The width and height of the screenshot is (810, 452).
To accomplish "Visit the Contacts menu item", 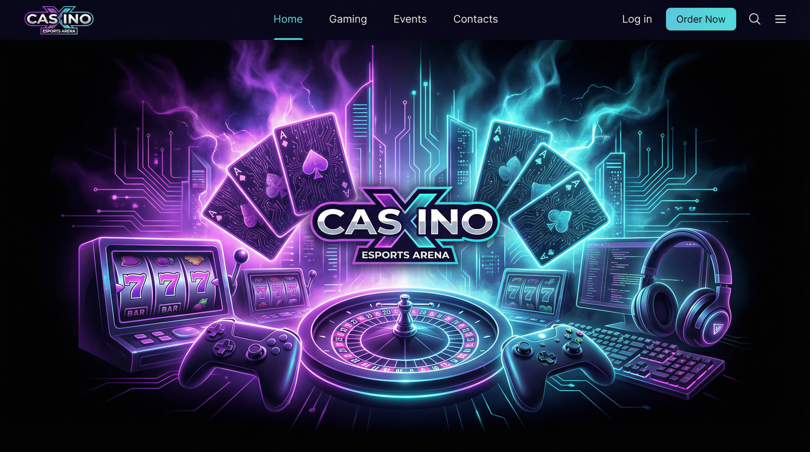I will click(475, 19).
